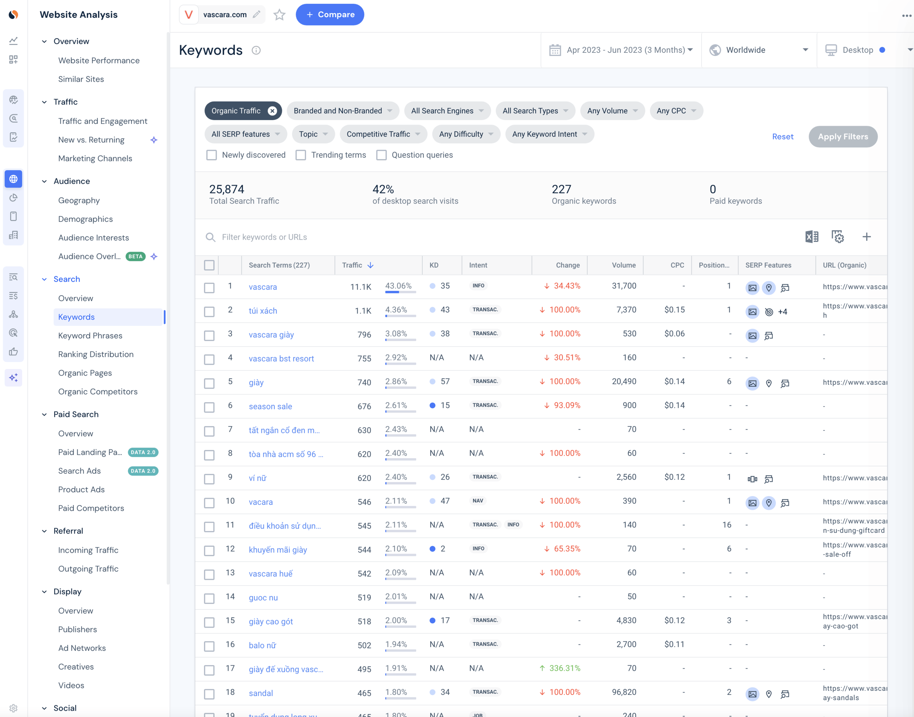Screen dimensions: 914x717
Task: Click the image SERP feature icon for vascara
Action: coord(752,288)
